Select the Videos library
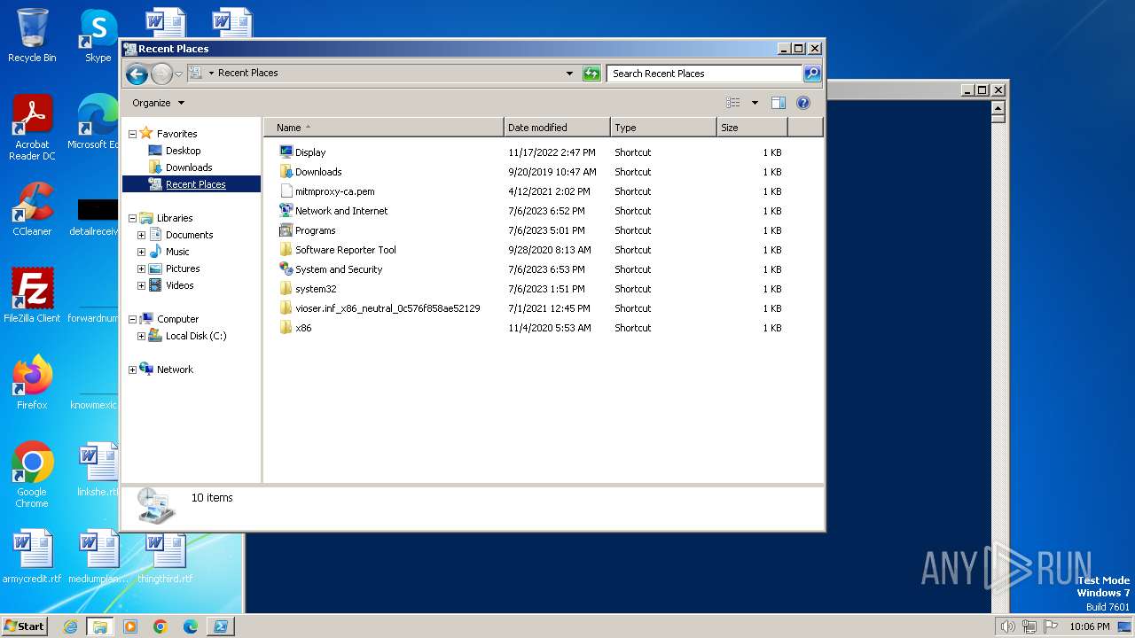Image resolution: width=1135 pixels, height=638 pixels. (x=179, y=285)
